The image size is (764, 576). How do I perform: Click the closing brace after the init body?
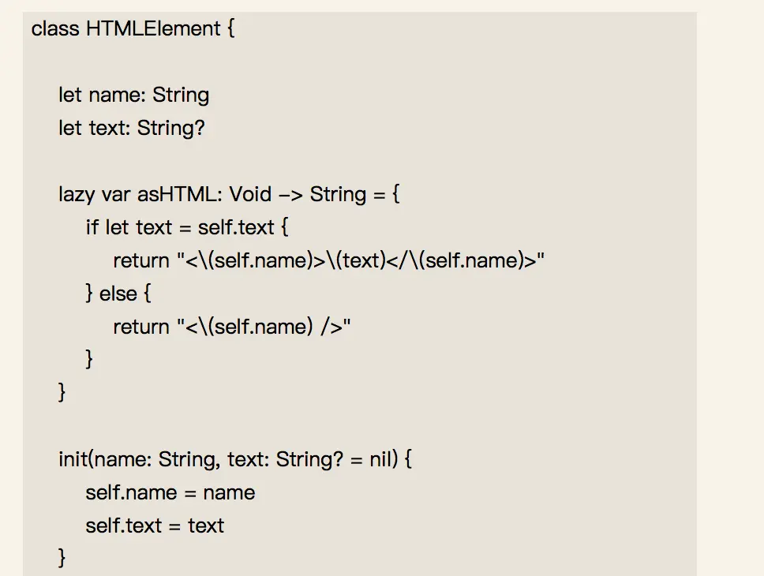pos(62,559)
